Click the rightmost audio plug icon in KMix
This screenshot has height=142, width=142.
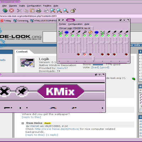pos(126,32)
